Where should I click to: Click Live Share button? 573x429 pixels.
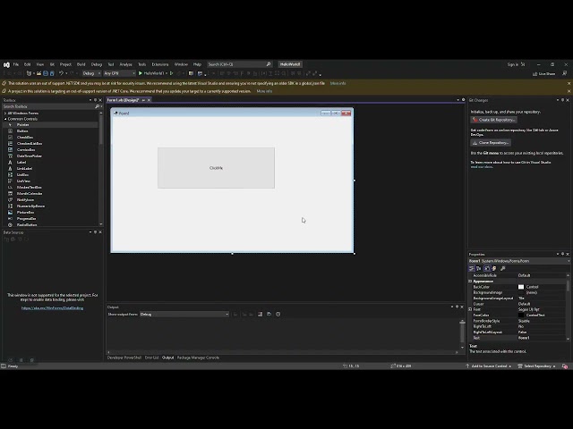pyautogui.click(x=543, y=73)
